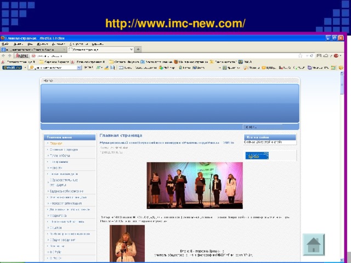The image size is (351, 263).
Task: Click the browser Back arrow
Action: pyautogui.click(x=3, y=56)
